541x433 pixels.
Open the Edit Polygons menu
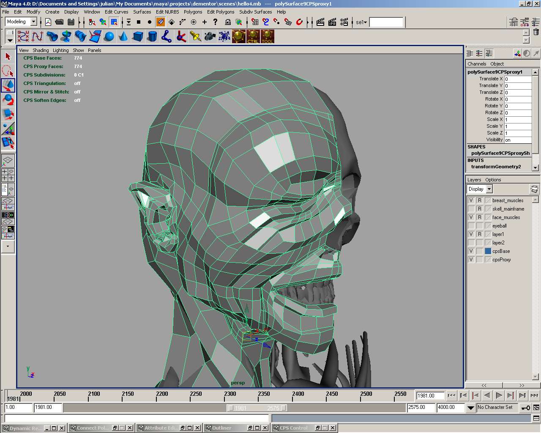(x=220, y=12)
